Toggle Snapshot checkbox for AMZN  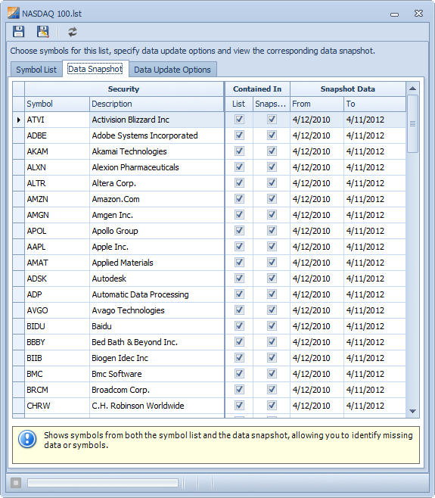pos(272,199)
